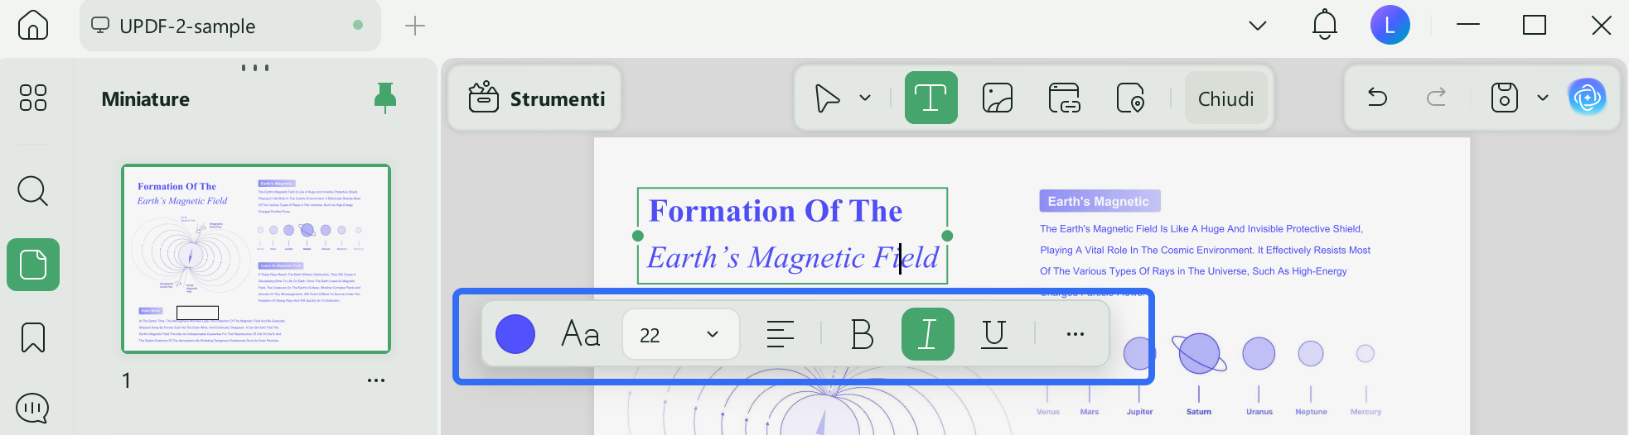Select the page miniature panel icon
This screenshot has height=435, width=1629.
(33, 265)
